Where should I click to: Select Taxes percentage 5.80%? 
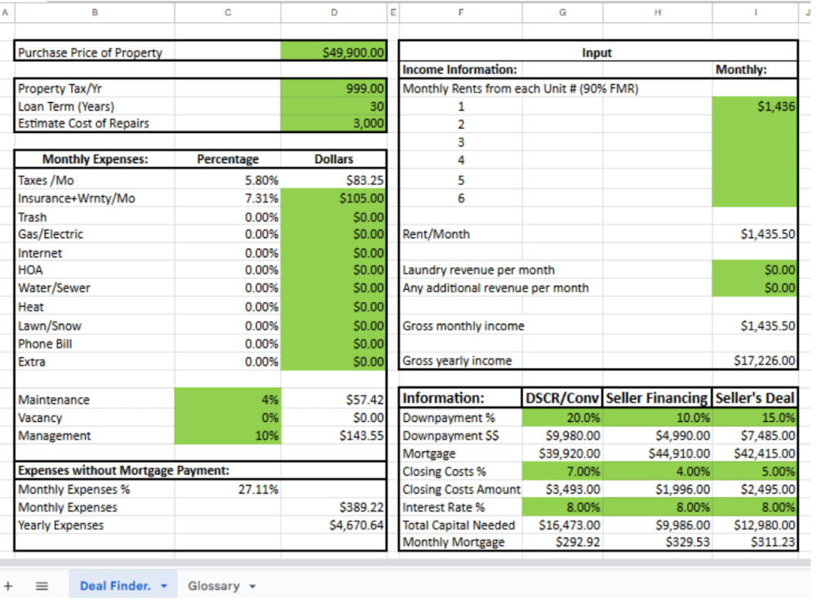click(x=228, y=180)
